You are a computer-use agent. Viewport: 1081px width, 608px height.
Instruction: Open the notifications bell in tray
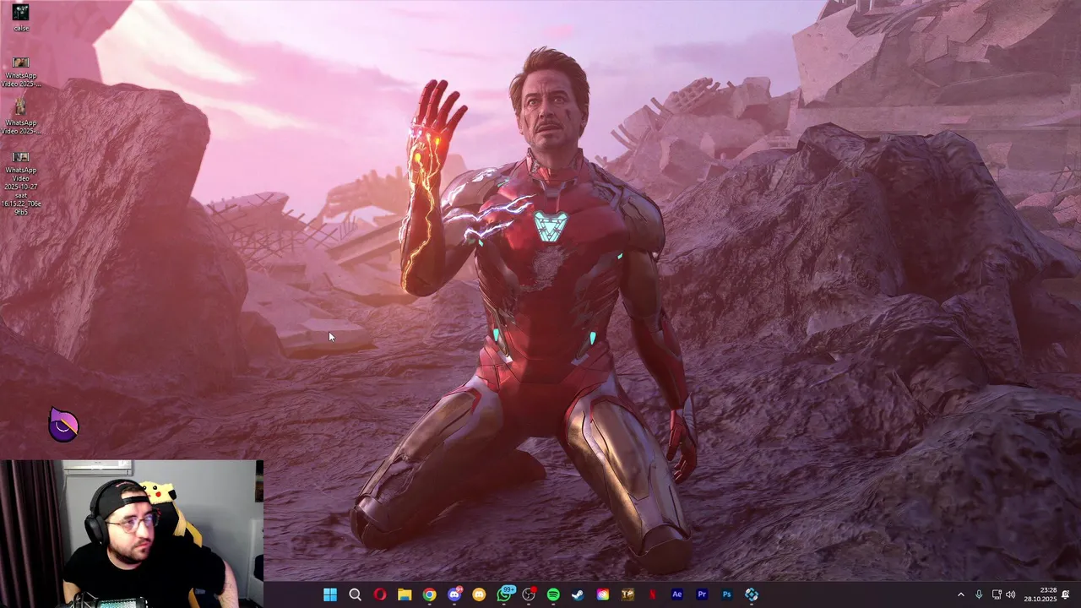pos(1066,594)
